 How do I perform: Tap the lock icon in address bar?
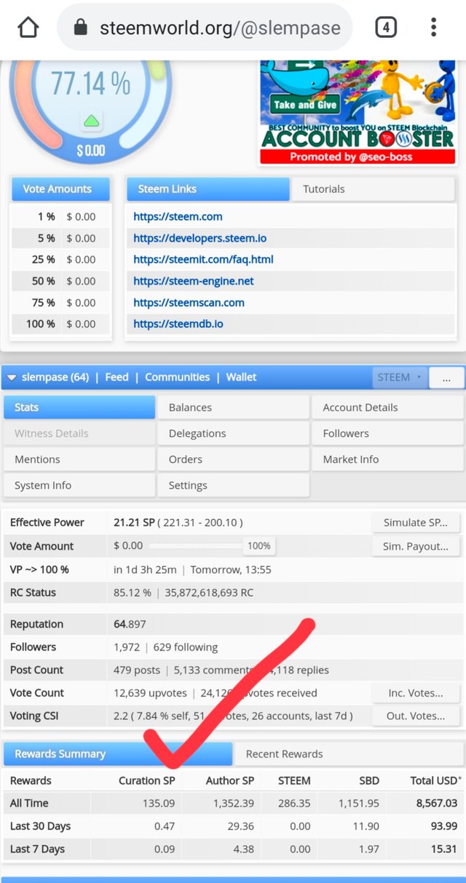[x=81, y=28]
